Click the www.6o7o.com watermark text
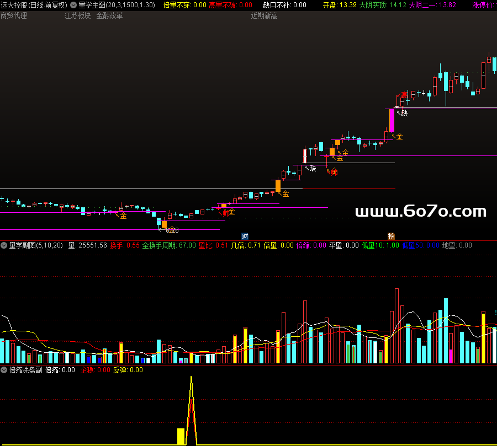Screen dimensions: 497x446 (x=421, y=212)
